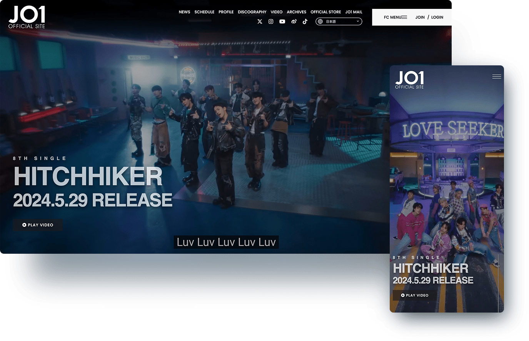This screenshot has height=341, width=529.
Task: Open the TikTok social icon
Action: click(x=305, y=22)
